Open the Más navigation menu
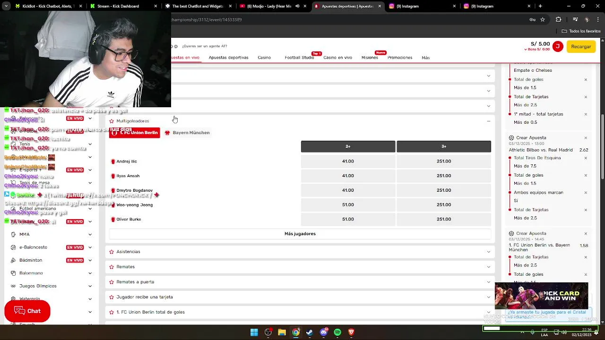 (425, 58)
